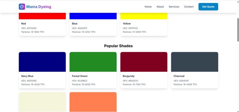Click the HEX: #800020 text

(130, 81)
